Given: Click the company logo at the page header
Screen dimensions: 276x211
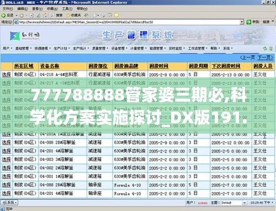Looking at the screenshot, I should (x=24, y=36).
